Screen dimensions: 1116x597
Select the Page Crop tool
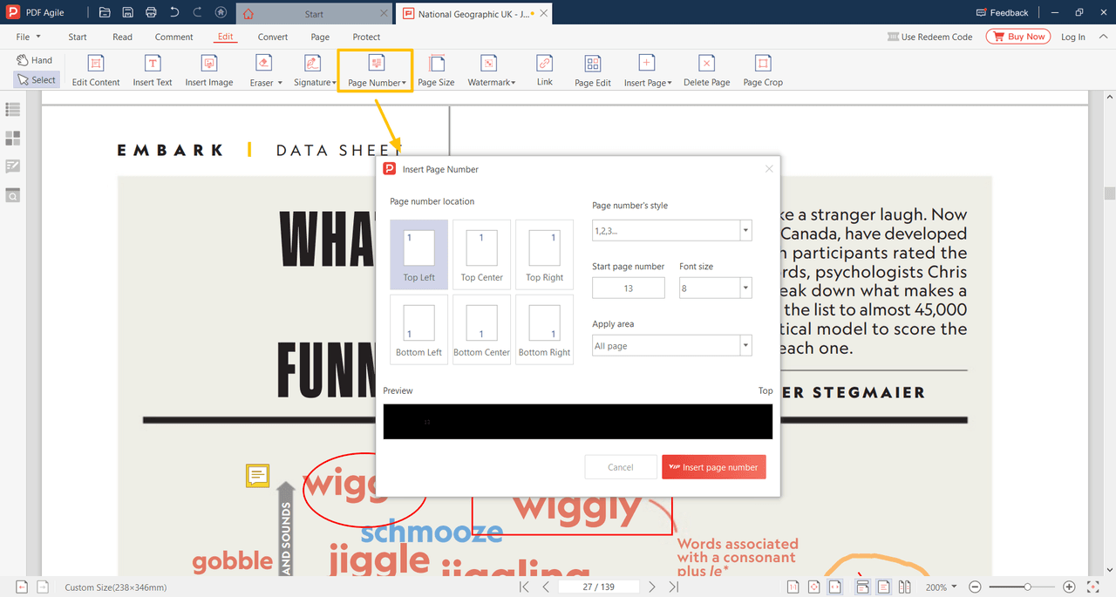762,70
